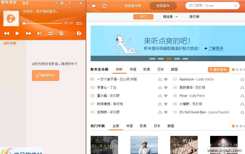The image size is (245, 154).
Task: Select 韩国 in the hot albums tabs
Action: (x=171, y=126)
